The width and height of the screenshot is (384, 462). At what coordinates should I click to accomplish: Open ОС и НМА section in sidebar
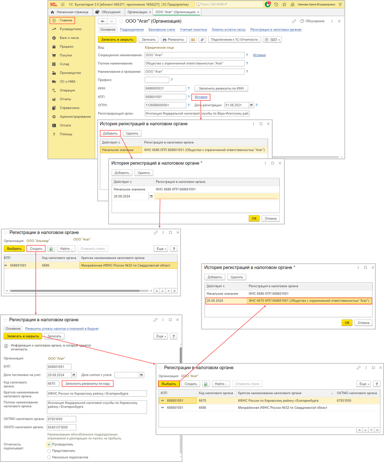(x=67, y=82)
